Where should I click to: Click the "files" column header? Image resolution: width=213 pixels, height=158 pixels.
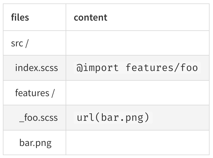[x=20, y=17]
